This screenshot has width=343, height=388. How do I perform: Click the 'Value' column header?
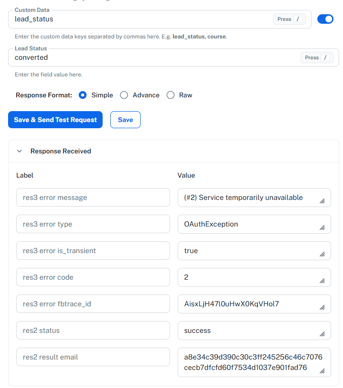pyautogui.click(x=186, y=175)
